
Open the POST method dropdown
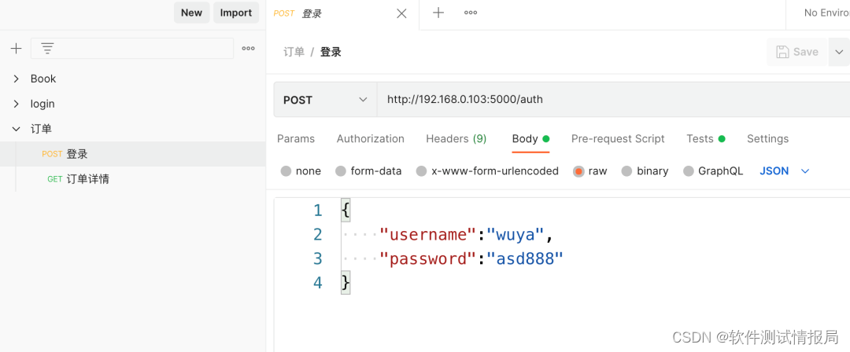(325, 100)
